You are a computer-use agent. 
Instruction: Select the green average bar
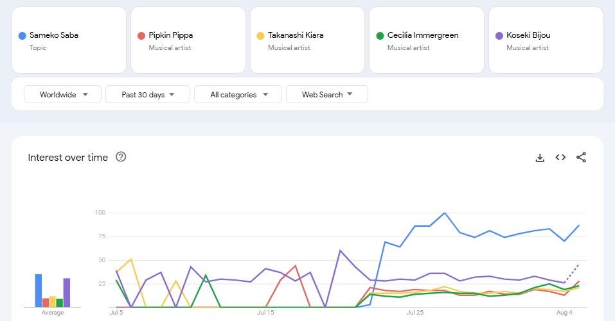point(60,302)
